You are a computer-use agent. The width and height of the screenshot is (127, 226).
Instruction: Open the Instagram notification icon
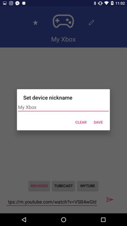click(x=11, y=3)
